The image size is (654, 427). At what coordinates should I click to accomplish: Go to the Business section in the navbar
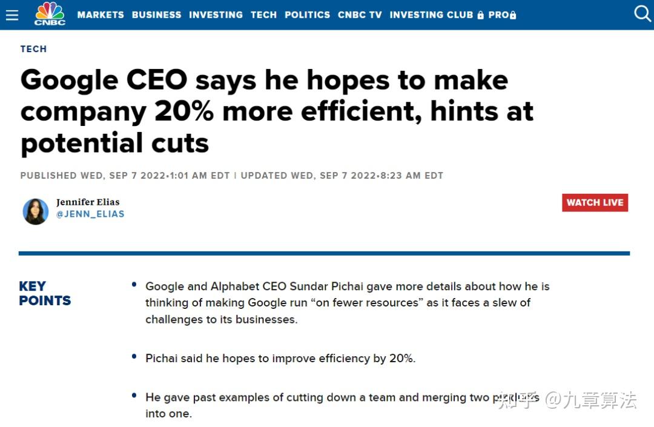click(156, 15)
